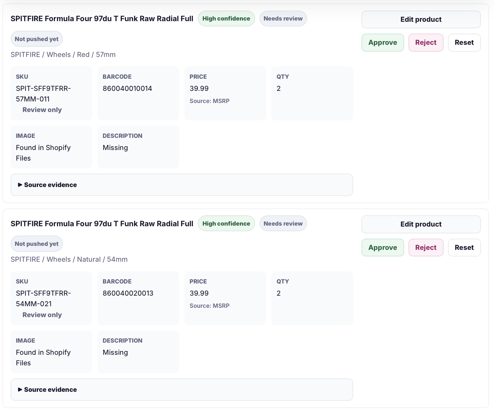
Task: Click breadcrumb SPITFIRE / Wheels / Natural / 54mm
Action: pyautogui.click(x=69, y=259)
